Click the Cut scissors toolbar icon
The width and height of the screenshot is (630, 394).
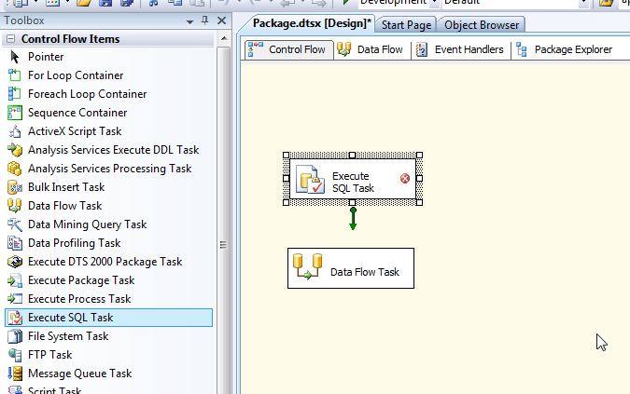coord(153,3)
